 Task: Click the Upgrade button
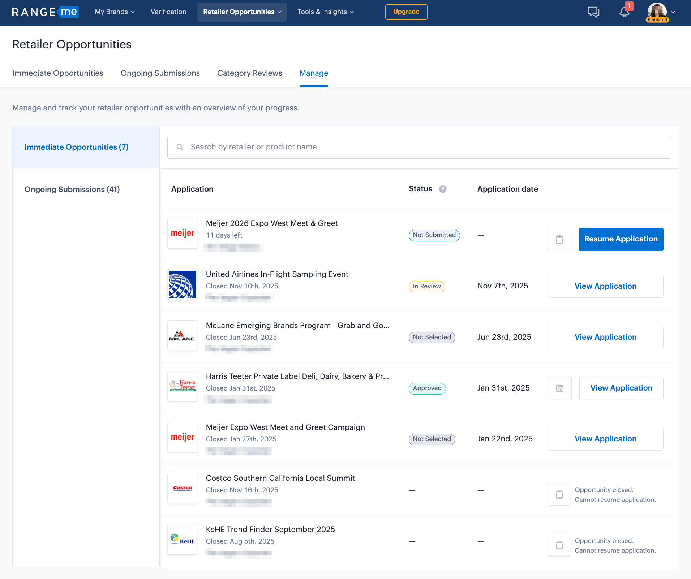406,12
